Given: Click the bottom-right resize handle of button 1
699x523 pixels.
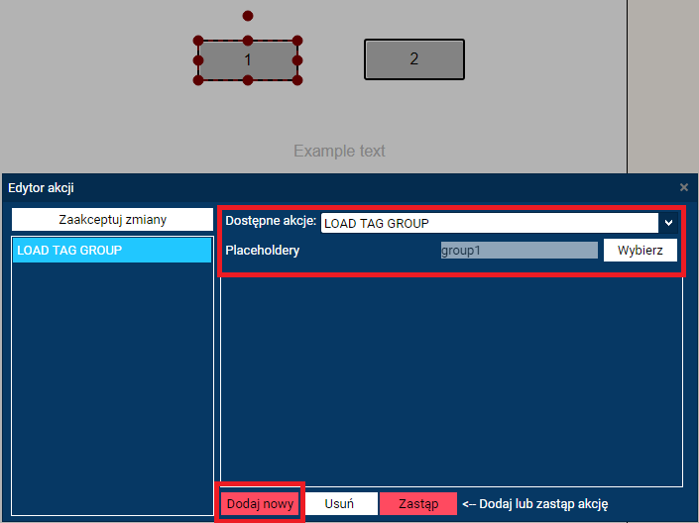Looking at the screenshot, I should tap(297, 79).
